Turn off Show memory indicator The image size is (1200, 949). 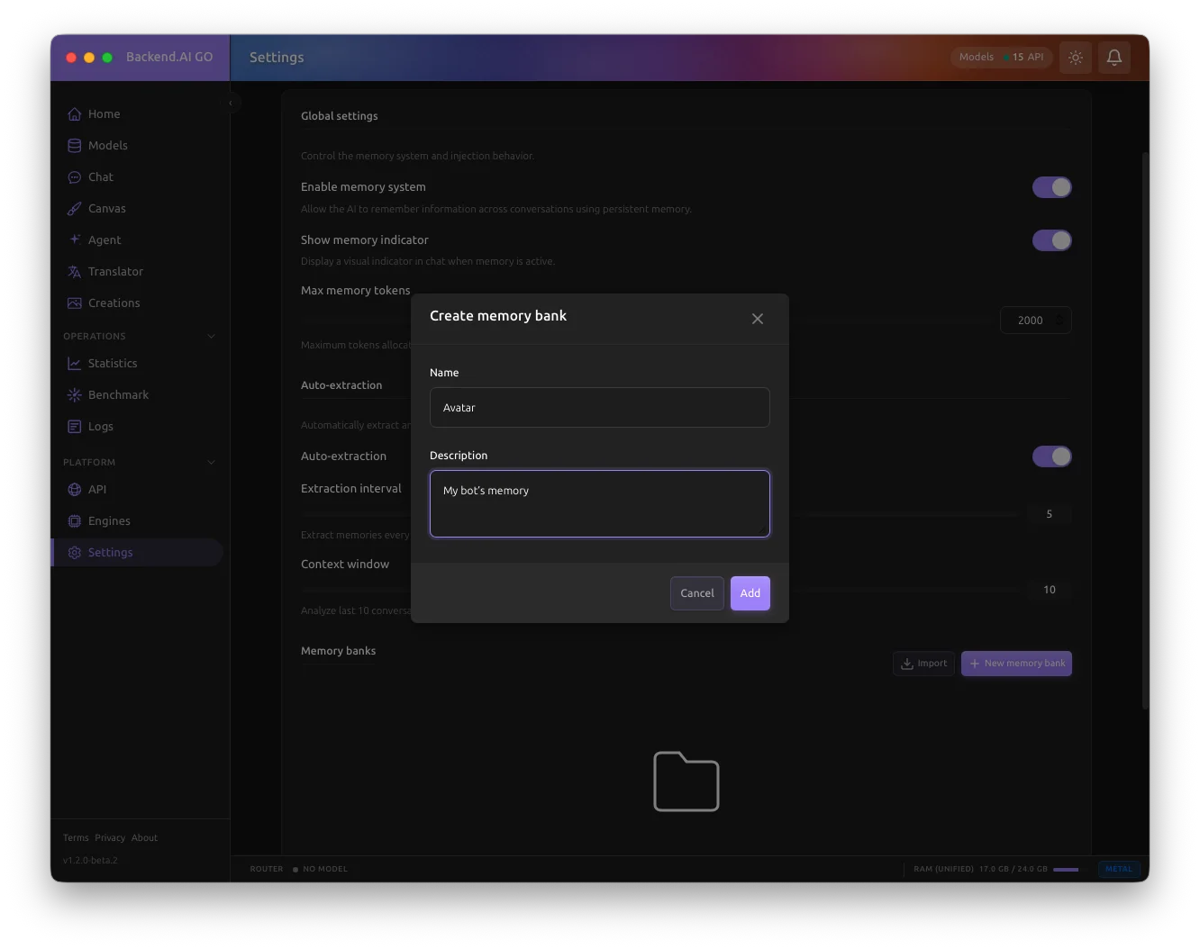click(x=1052, y=240)
